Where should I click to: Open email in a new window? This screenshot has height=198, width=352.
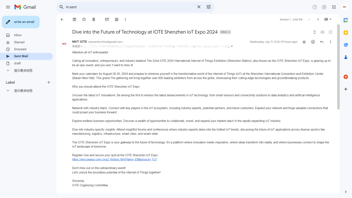coord(330,32)
